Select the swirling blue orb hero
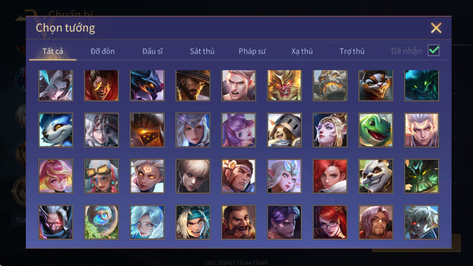 pyautogui.click(x=101, y=222)
